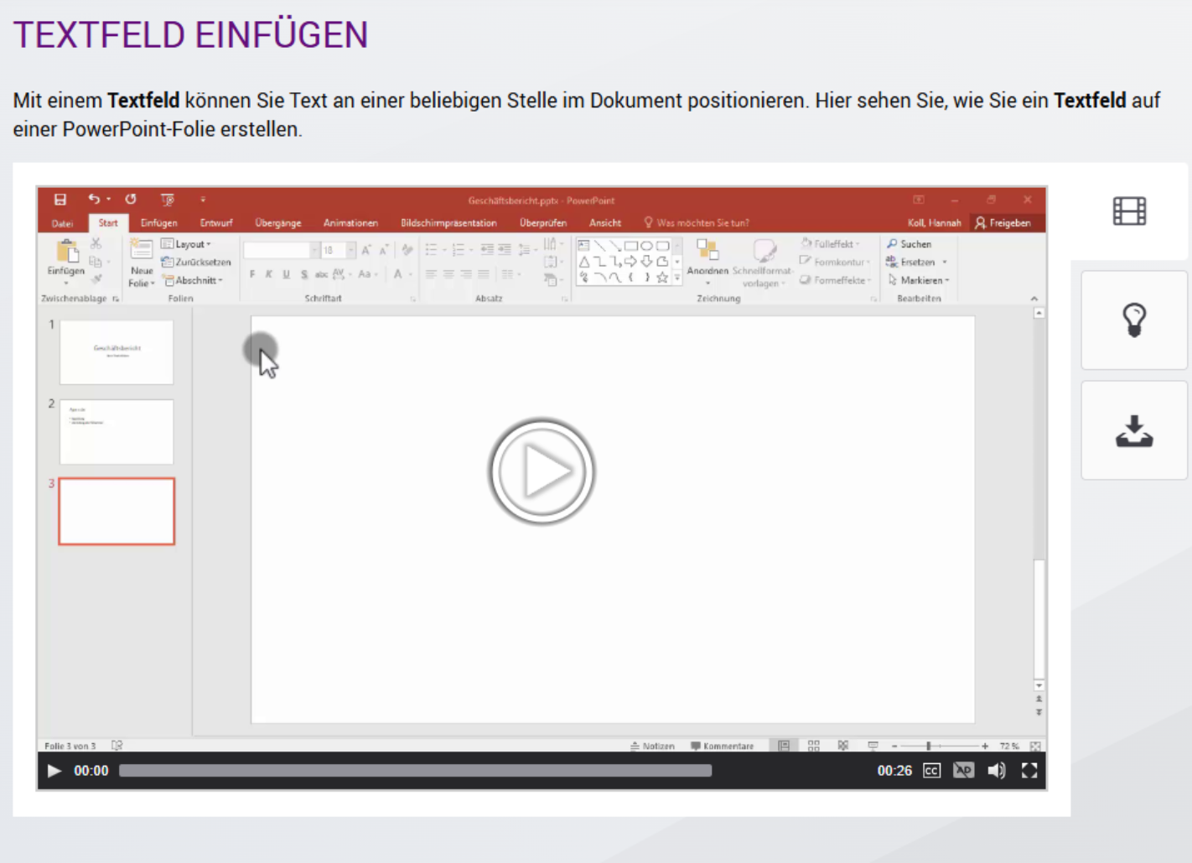Expand the Layout dropdown

tap(187, 244)
